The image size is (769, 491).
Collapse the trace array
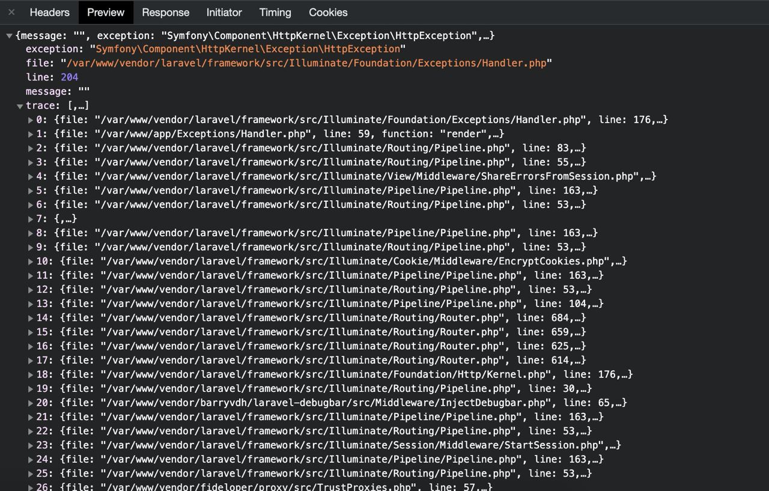(20, 106)
